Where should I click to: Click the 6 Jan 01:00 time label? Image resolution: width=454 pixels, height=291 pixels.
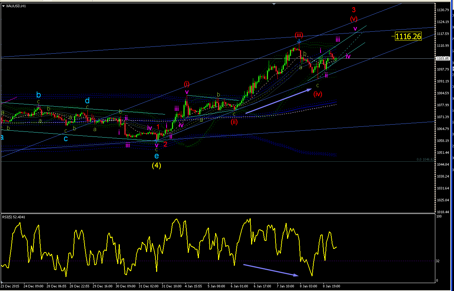[x=240, y=286]
